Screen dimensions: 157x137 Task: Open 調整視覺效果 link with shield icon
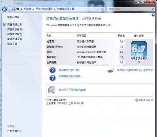point(14,25)
